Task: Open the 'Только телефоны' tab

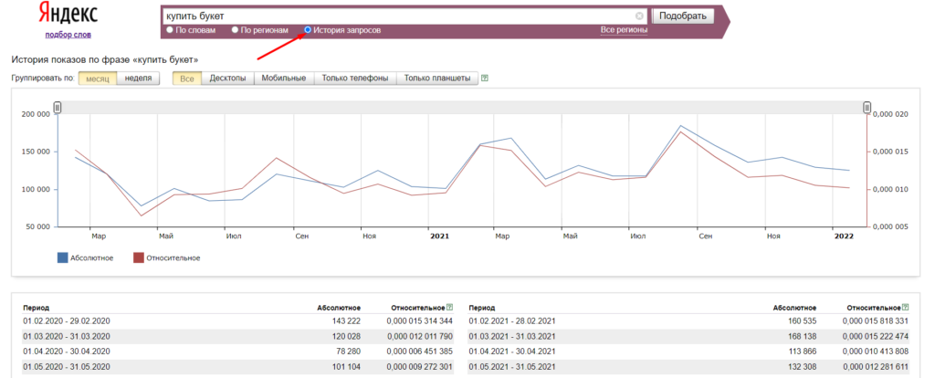Action: coord(355,79)
